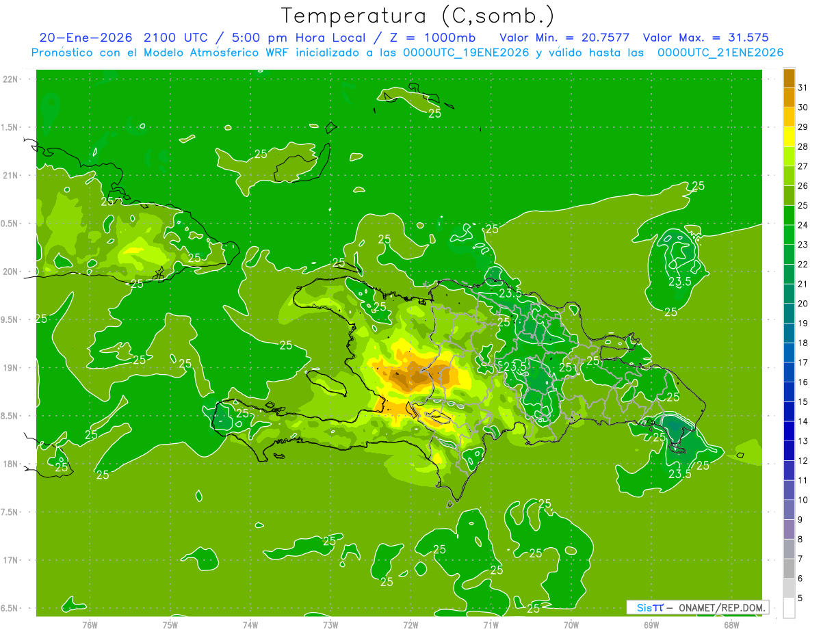Click the "76W" longitude axis label

(89, 625)
